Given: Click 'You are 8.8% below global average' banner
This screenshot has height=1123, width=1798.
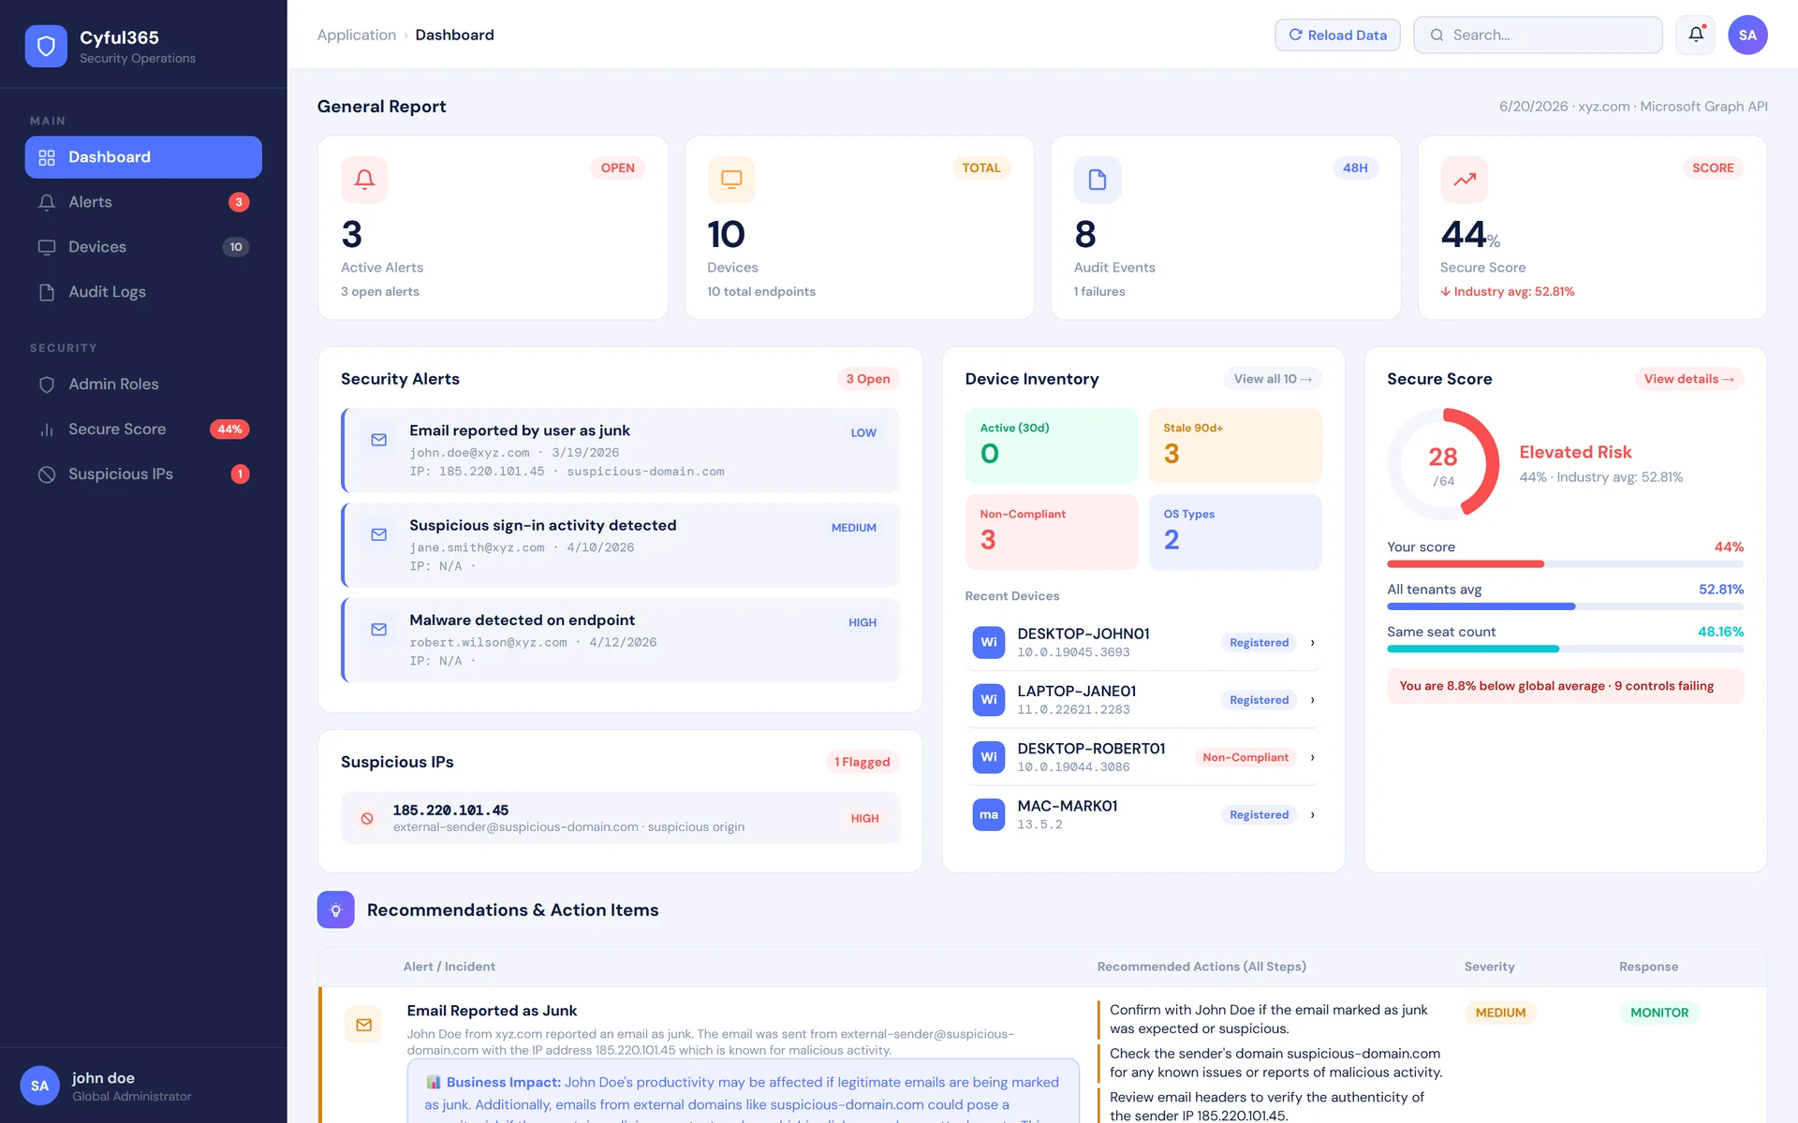Looking at the screenshot, I should tap(1565, 686).
